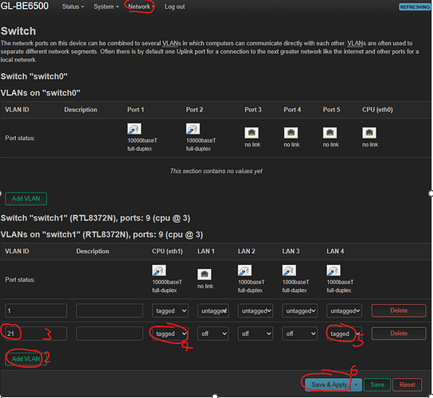Screen dimensions: 433x398
Task: Open VLAN 21 LAN 4 tagged dropdown
Action: (x=344, y=334)
